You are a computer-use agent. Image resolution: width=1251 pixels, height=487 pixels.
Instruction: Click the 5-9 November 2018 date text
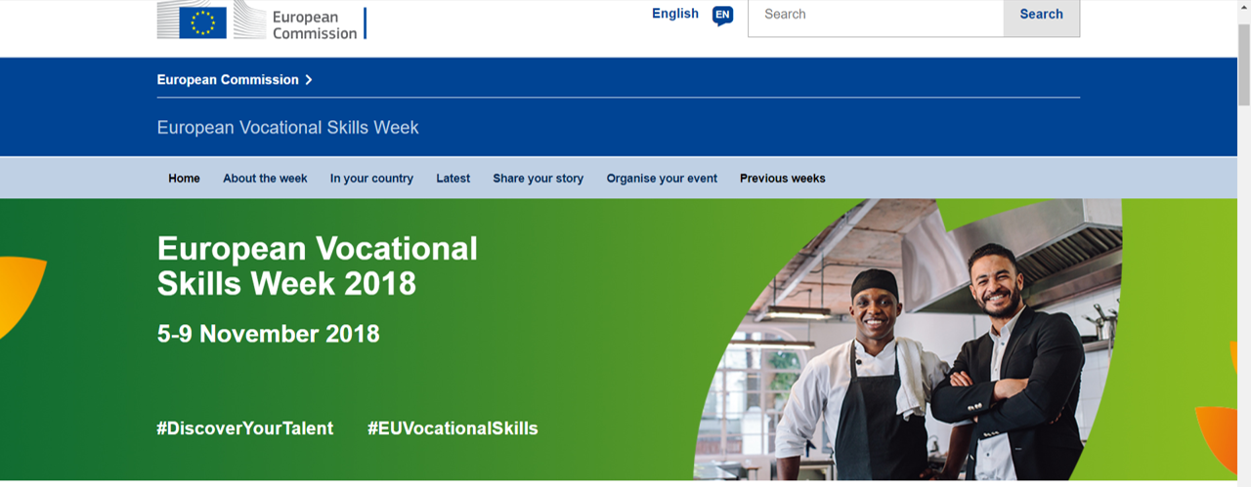coord(268,334)
